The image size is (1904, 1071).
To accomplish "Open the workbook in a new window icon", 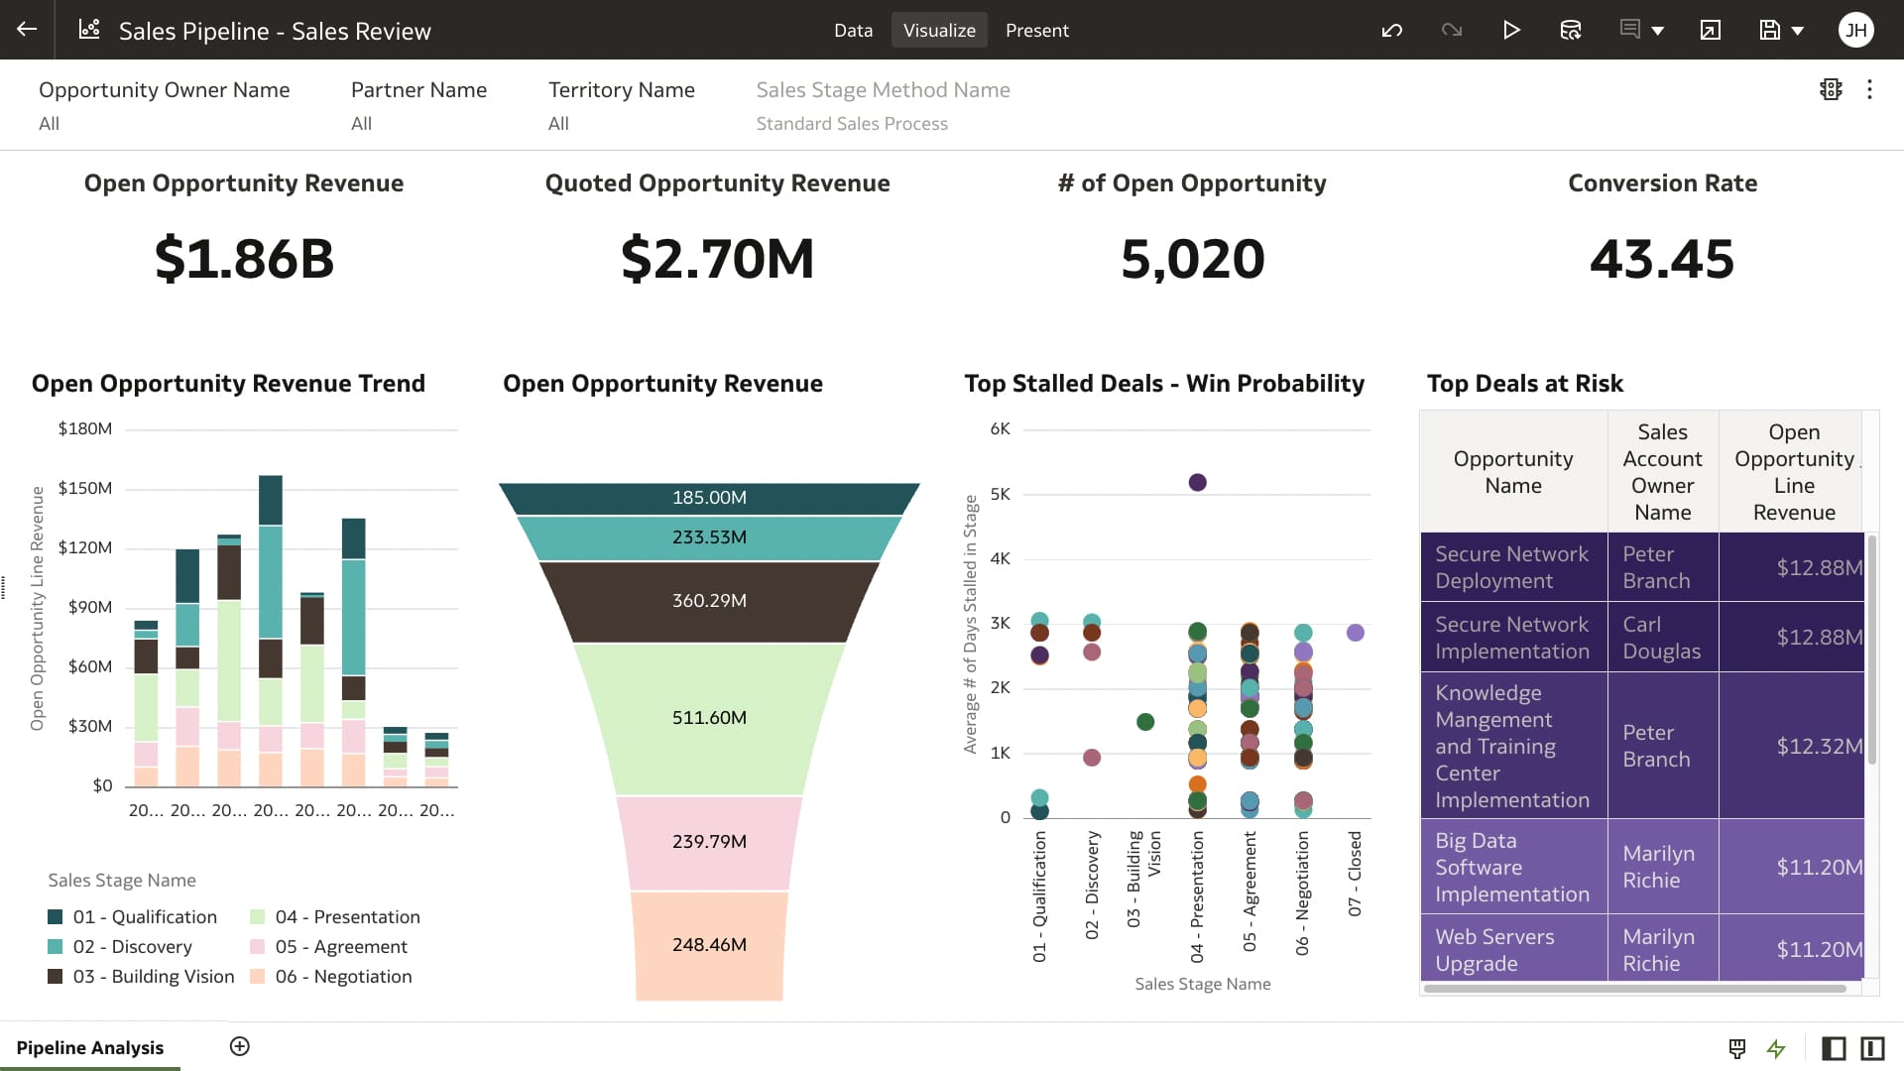I will pos(1710,31).
